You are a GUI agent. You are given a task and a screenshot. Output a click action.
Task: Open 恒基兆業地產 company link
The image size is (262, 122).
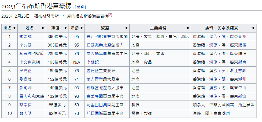tap(99, 45)
